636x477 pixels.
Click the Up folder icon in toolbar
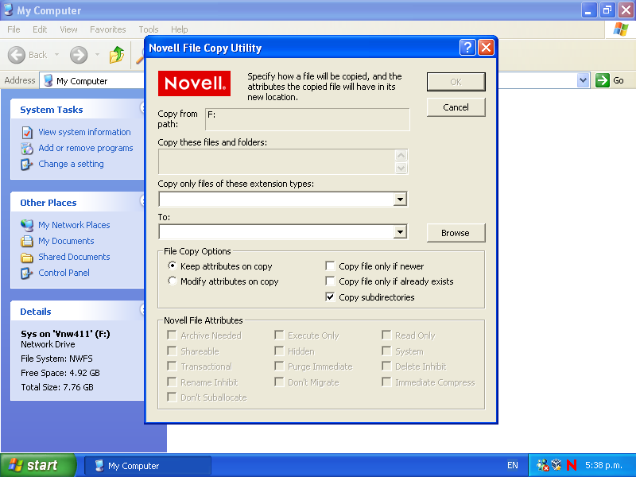pyautogui.click(x=116, y=55)
